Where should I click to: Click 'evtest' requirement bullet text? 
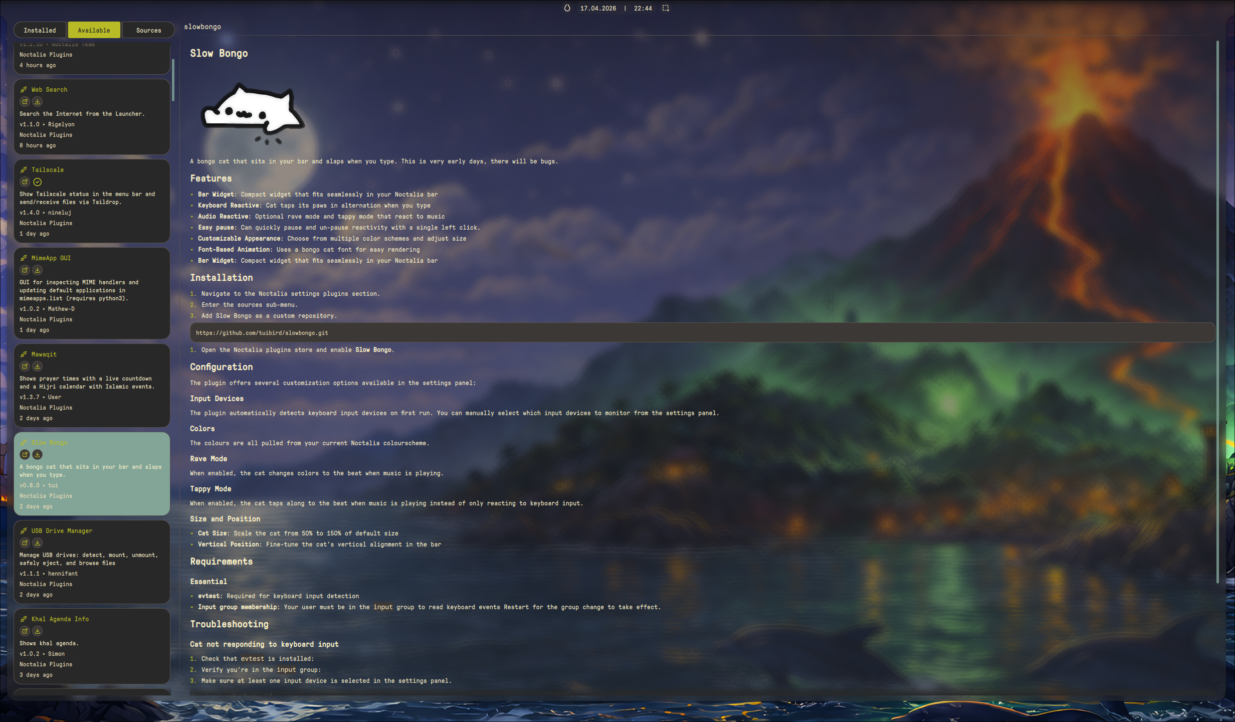pyautogui.click(x=279, y=596)
